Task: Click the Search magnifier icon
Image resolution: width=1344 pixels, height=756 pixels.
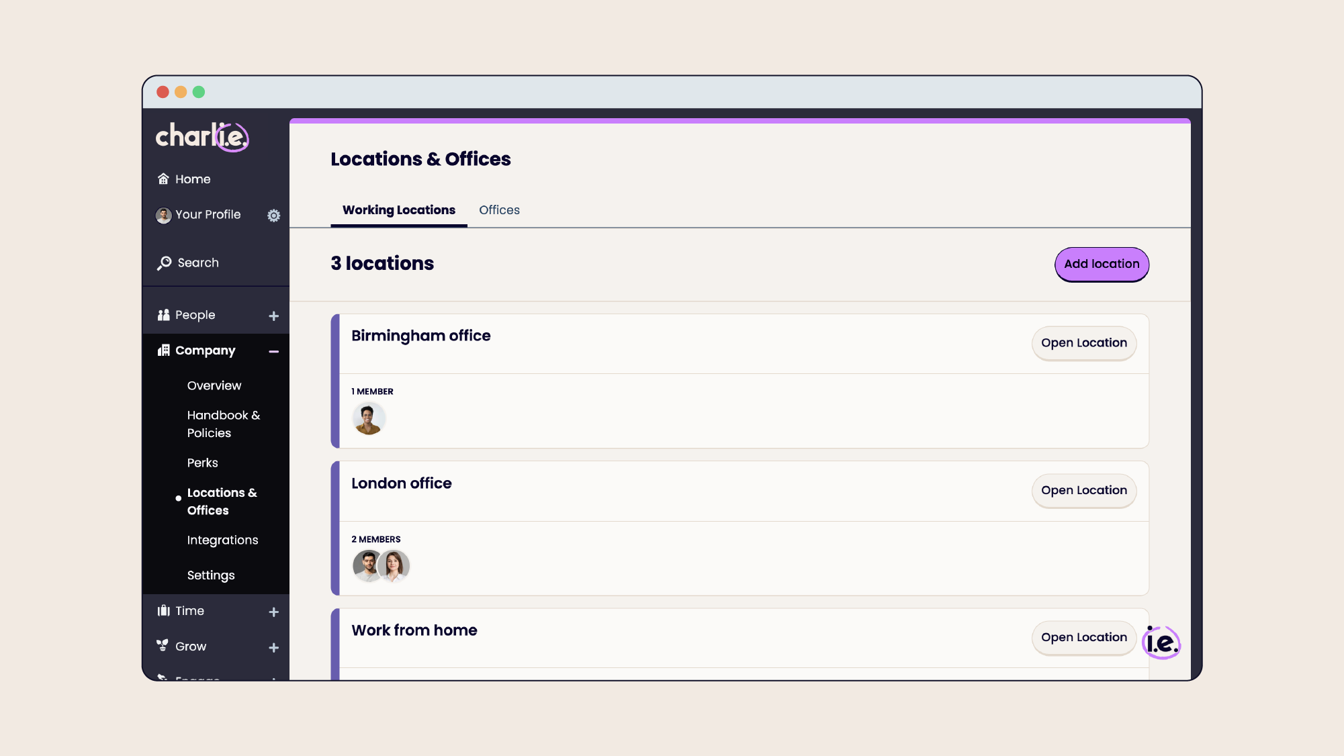Action: click(165, 263)
